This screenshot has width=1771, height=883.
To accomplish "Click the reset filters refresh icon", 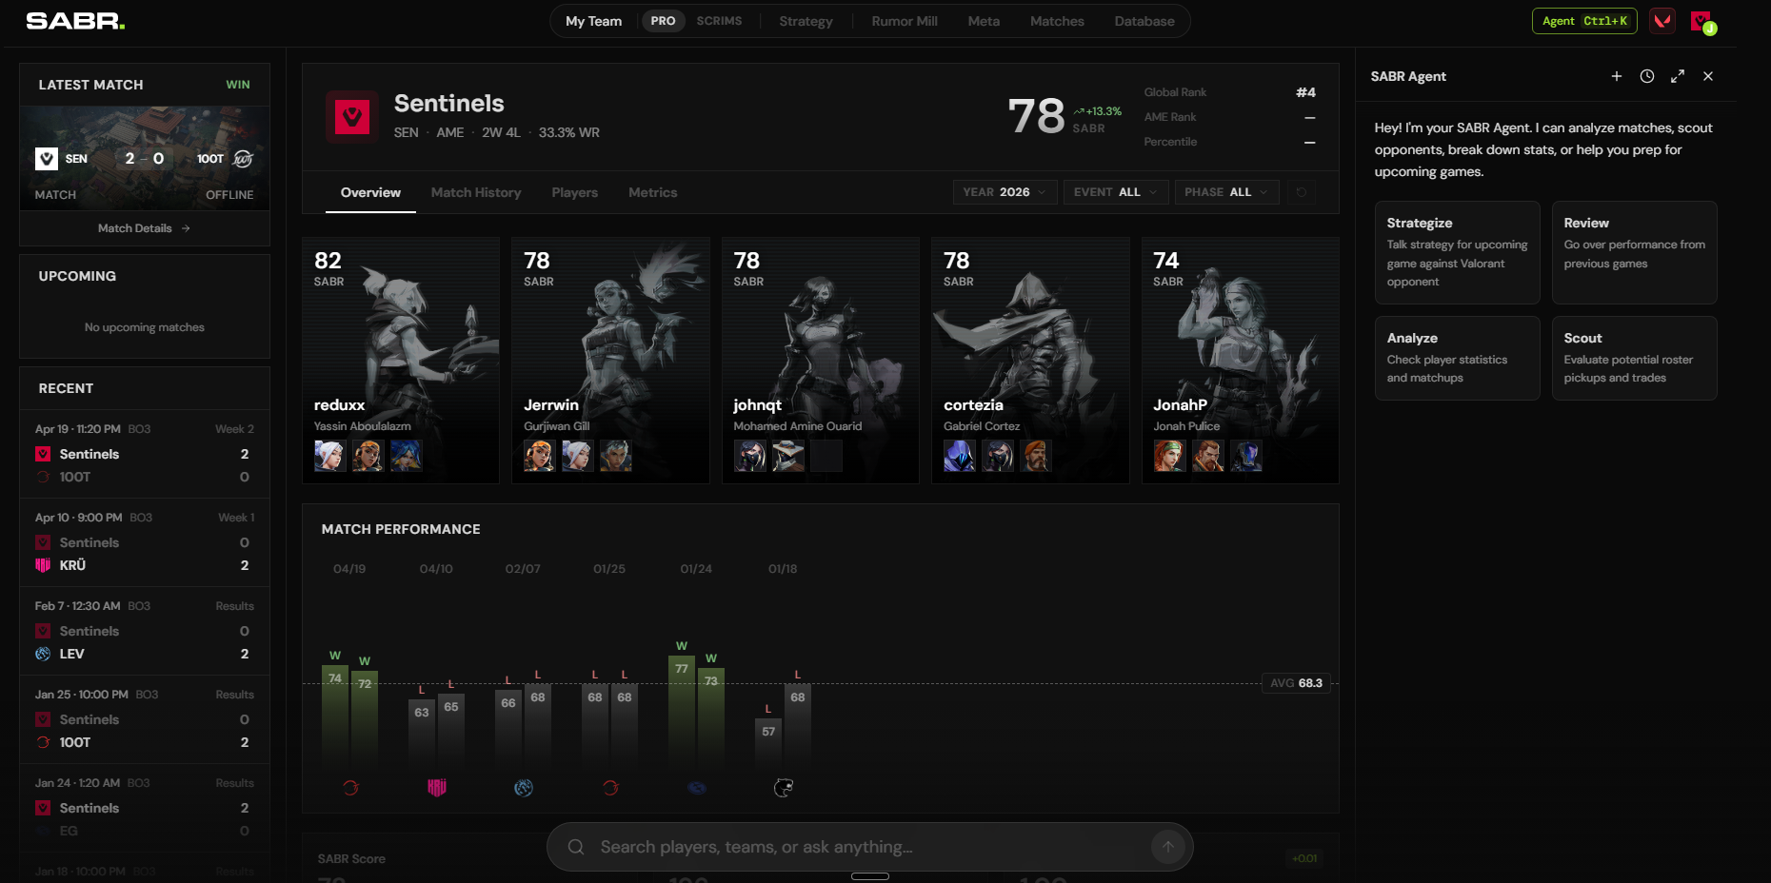I will click(x=1301, y=192).
